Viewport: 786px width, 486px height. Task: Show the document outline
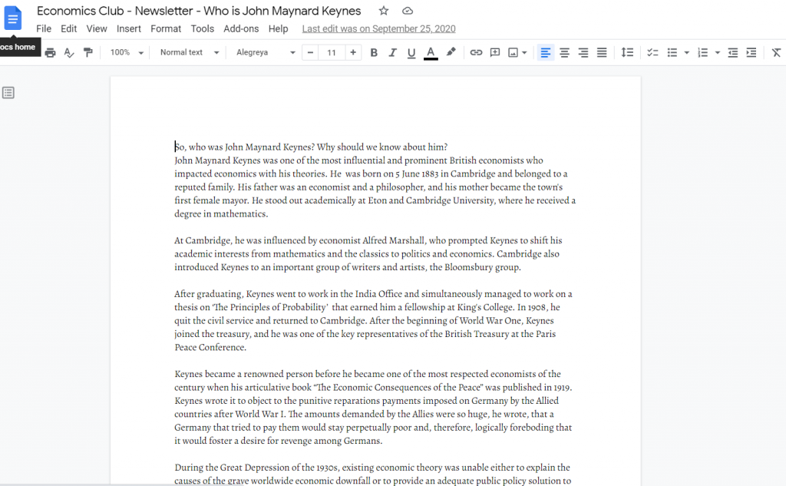8,93
